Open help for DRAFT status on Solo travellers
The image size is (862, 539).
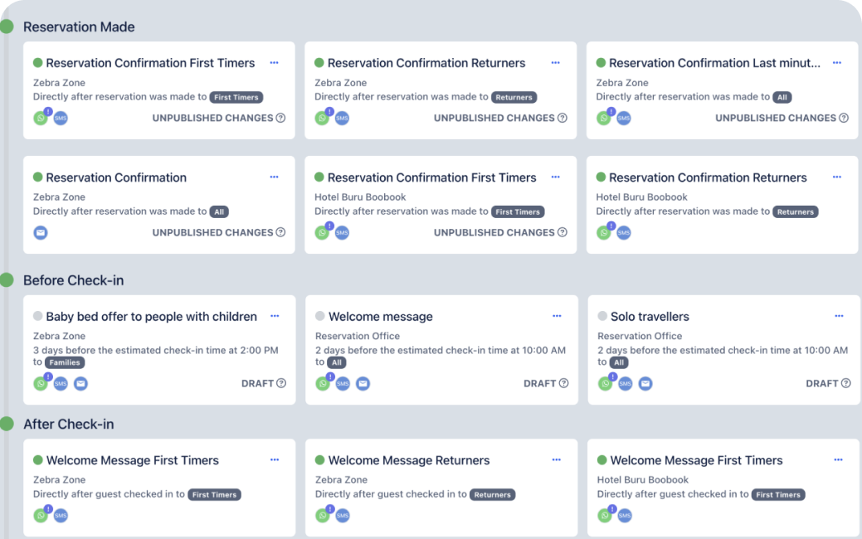(x=846, y=383)
